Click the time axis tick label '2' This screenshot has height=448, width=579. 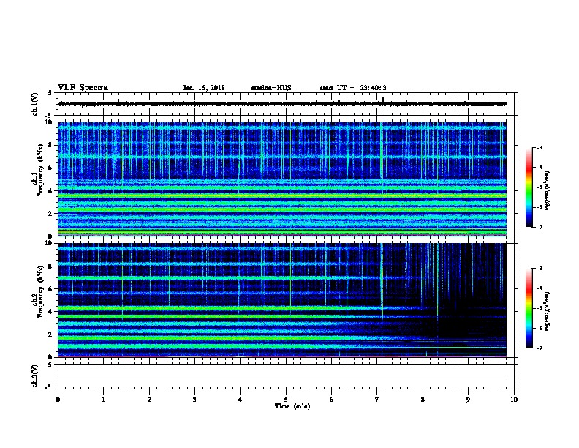(x=149, y=400)
